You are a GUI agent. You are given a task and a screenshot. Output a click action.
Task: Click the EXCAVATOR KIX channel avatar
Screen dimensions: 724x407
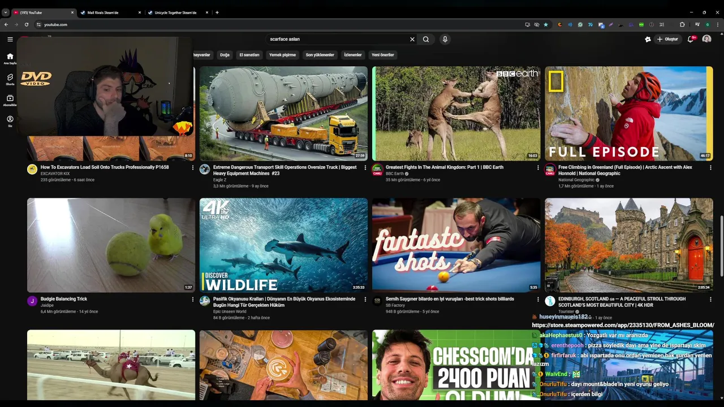coord(32,170)
